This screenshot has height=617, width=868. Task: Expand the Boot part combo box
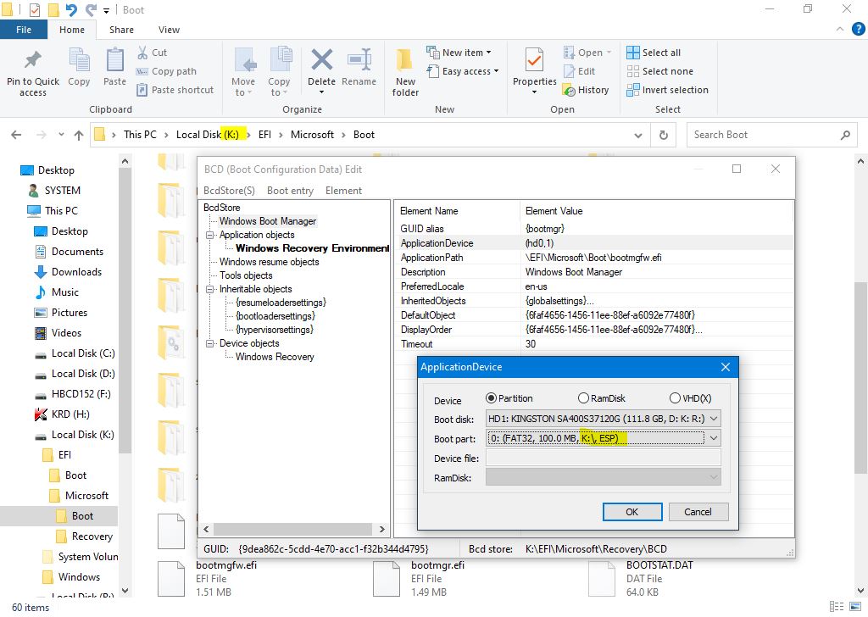pos(713,438)
